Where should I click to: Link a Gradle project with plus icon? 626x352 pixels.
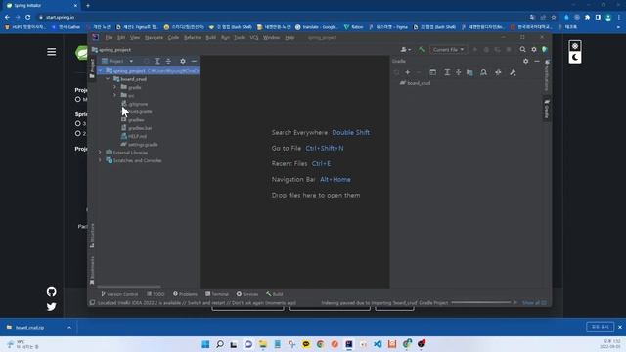point(408,72)
